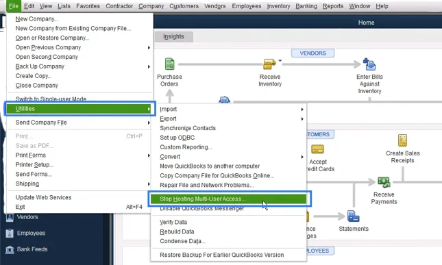Open the File menu
The width and height of the screenshot is (442, 265).
click(x=14, y=6)
